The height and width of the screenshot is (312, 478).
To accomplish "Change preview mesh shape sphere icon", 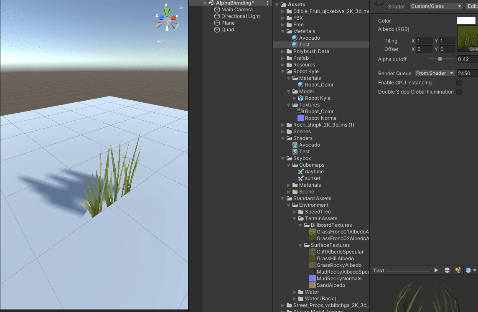I will (447, 270).
